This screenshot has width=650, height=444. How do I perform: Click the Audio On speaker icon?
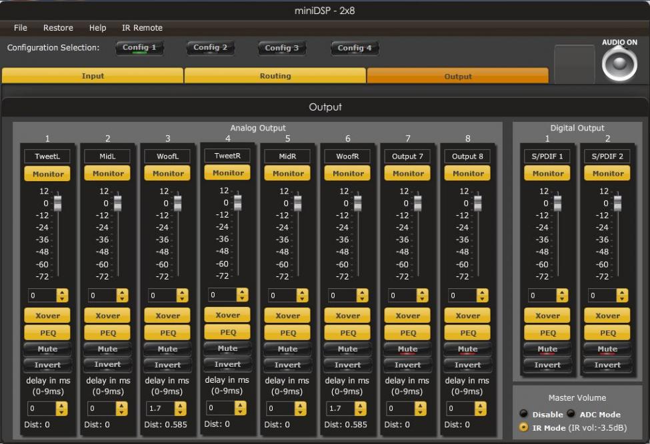tap(619, 64)
